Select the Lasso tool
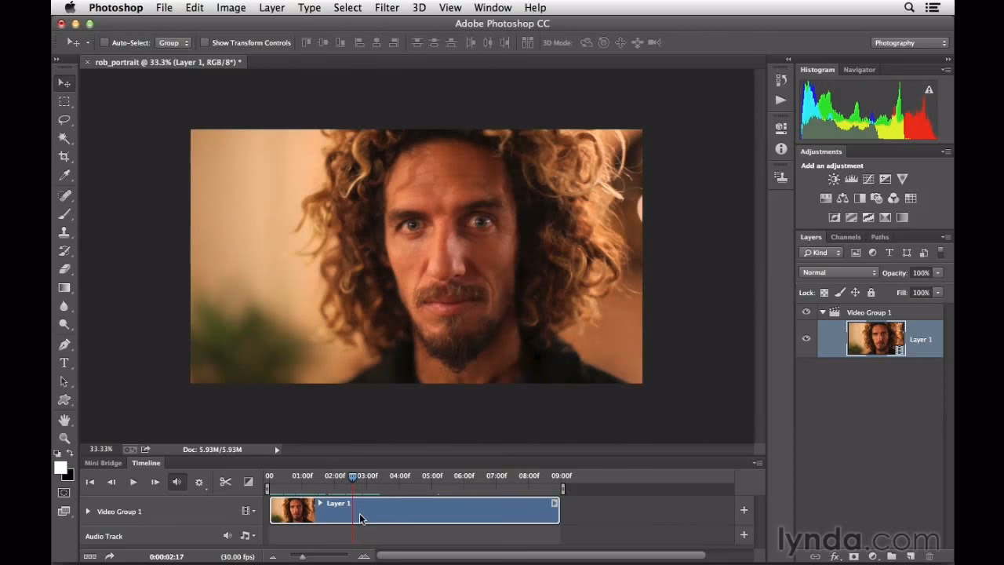This screenshot has height=565, width=1004. (x=65, y=119)
